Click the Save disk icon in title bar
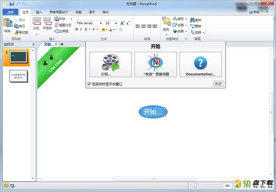The width and height of the screenshot is (276, 192). [11, 4]
